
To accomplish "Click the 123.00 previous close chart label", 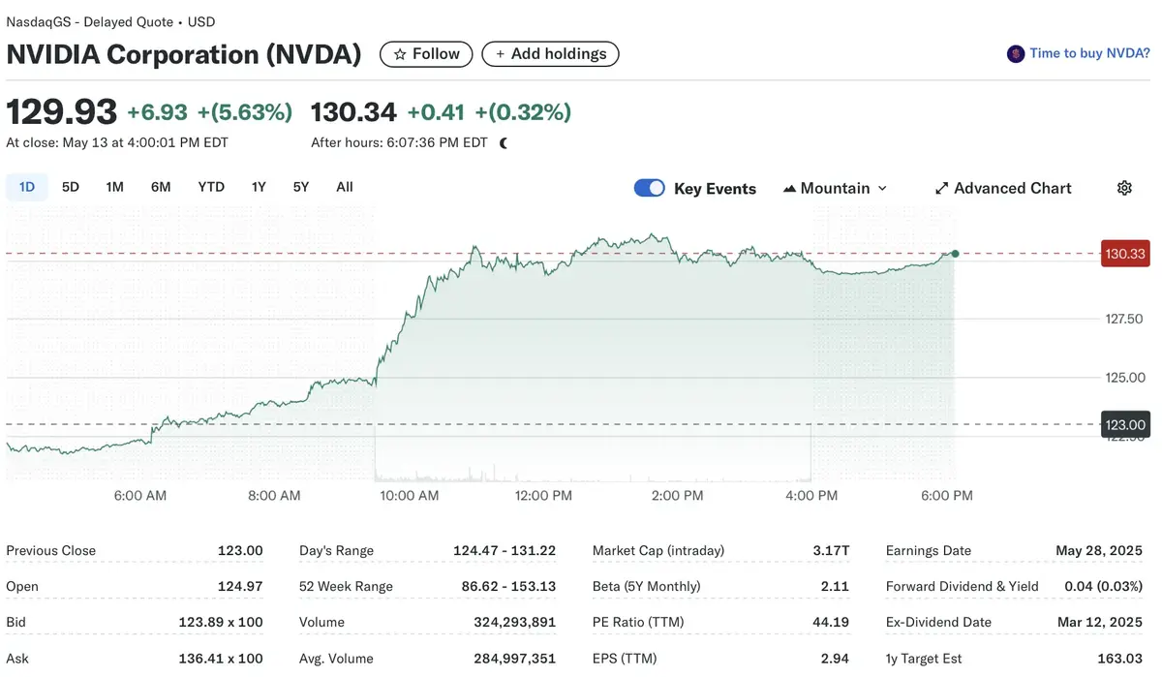I will pyautogui.click(x=1125, y=424).
